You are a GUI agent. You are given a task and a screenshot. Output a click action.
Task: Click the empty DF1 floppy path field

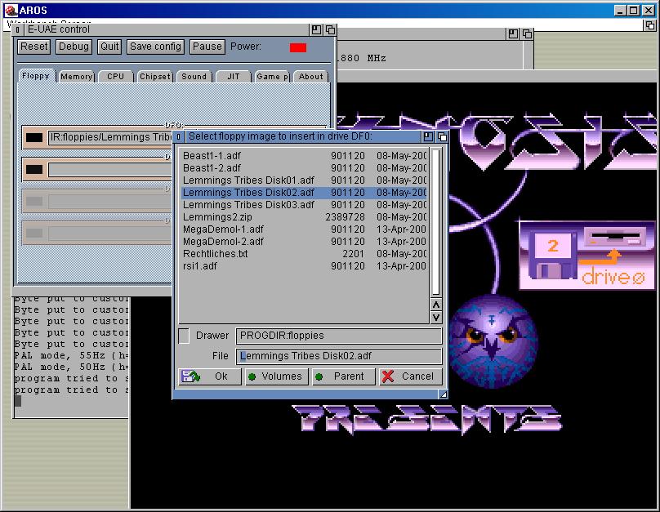pyautogui.click(x=110, y=170)
